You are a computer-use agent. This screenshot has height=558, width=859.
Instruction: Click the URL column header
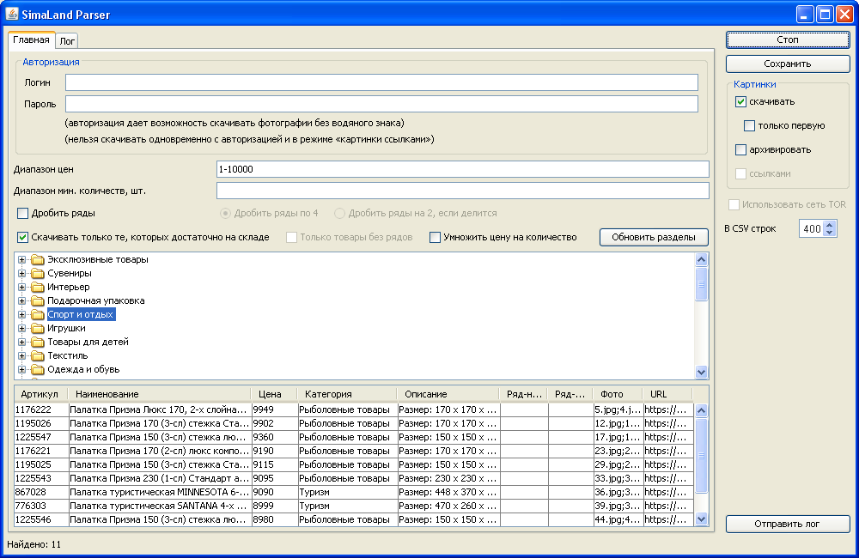[667, 394]
